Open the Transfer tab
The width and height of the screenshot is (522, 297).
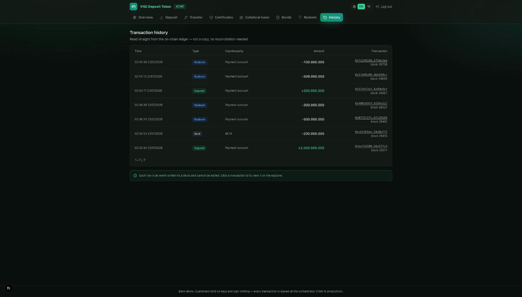click(x=193, y=17)
